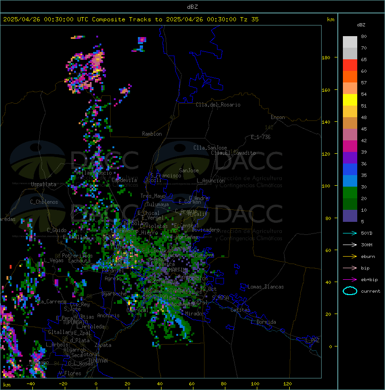
Task: Click the 45 value in the dBZ legend
Action: (364, 129)
